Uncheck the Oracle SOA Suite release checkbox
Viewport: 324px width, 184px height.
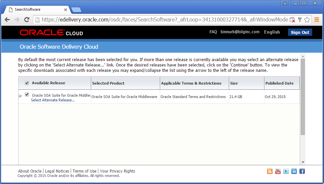(27, 94)
